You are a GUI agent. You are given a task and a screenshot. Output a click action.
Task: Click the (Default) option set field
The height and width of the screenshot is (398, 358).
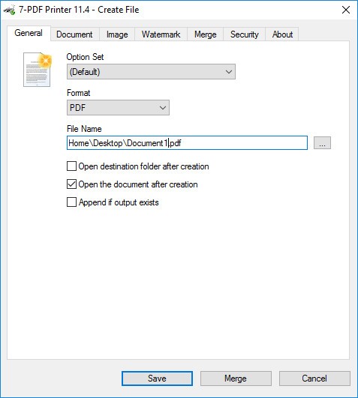tap(151, 72)
